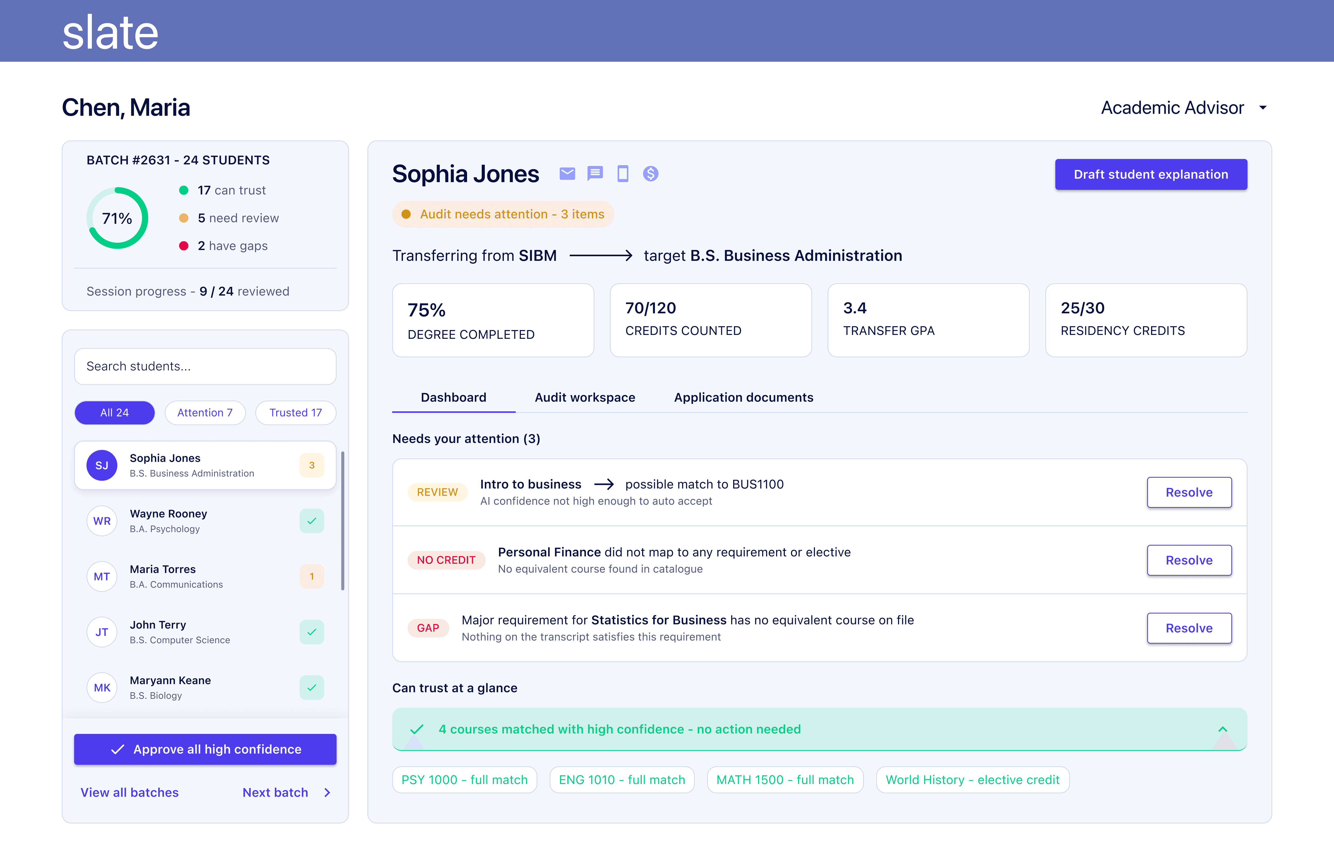The image size is (1334, 862).
Task: Click Next batch chevron arrow
Action: point(328,793)
